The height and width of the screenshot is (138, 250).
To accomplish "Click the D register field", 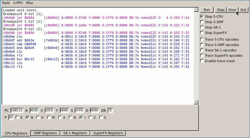I will point(95,110).
